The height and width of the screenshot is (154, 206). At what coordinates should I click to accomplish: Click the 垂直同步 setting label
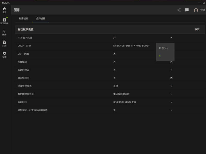click(22, 102)
